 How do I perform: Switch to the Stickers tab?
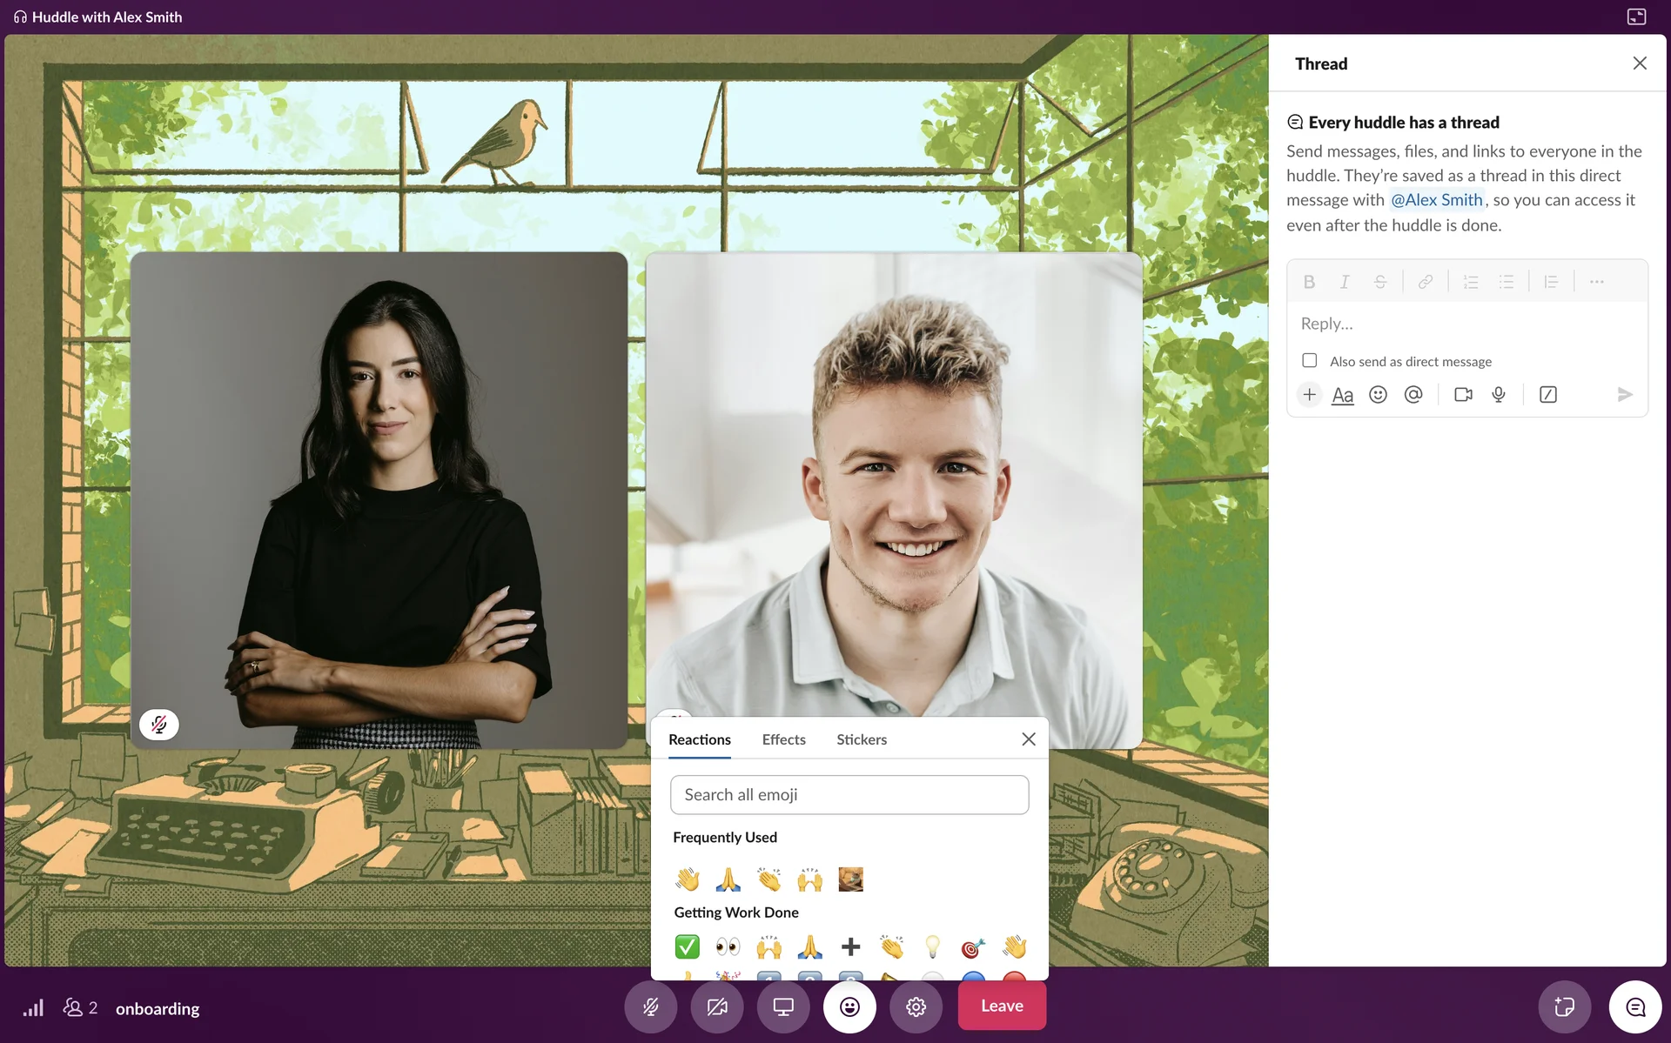(x=861, y=739)
